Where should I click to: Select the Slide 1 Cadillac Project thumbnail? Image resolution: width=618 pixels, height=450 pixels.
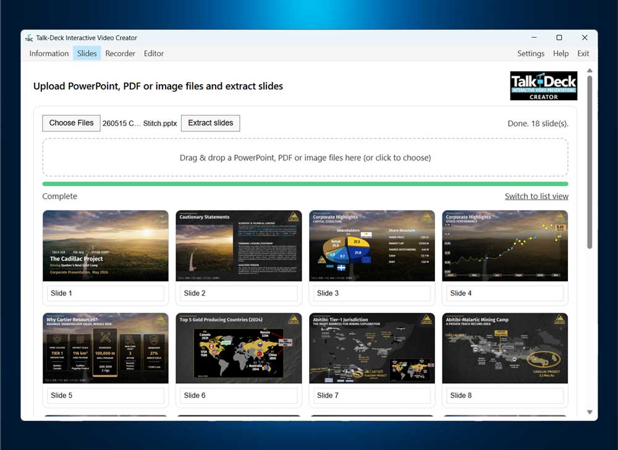[x=106, y=245]
